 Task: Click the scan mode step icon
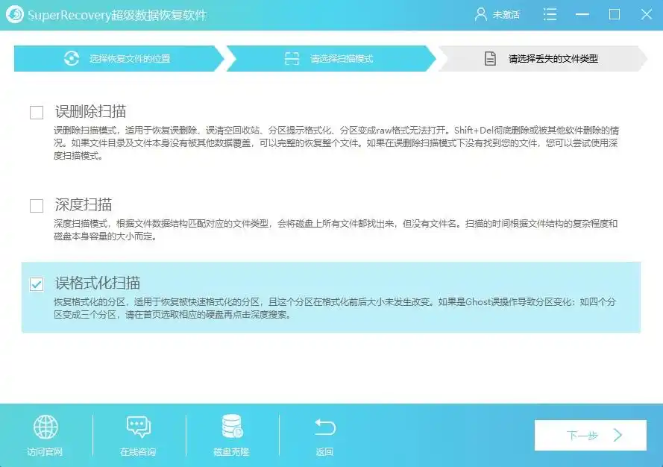[292, 57]
